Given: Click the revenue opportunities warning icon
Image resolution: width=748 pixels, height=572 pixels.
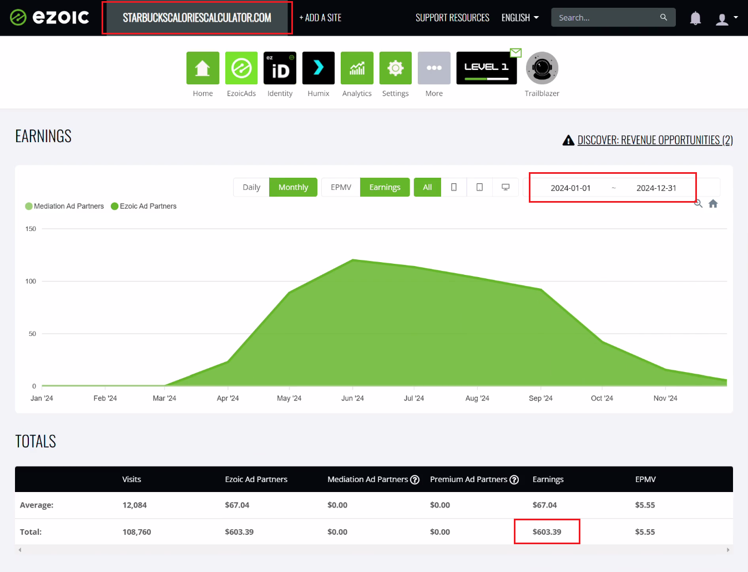Looking at the screenshot, I should tap(568, 140).
